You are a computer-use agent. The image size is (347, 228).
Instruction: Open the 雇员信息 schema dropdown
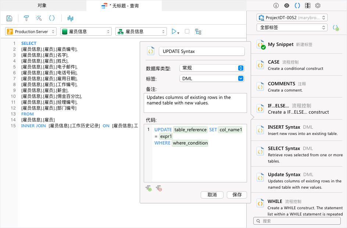pos(141,32)
